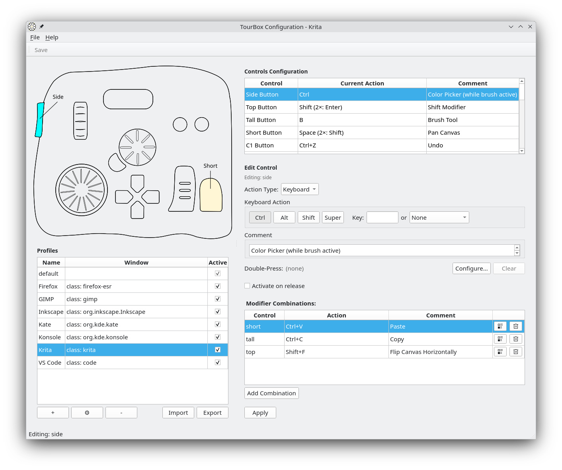Click the Add Combination button

click(x=271, y=393)
